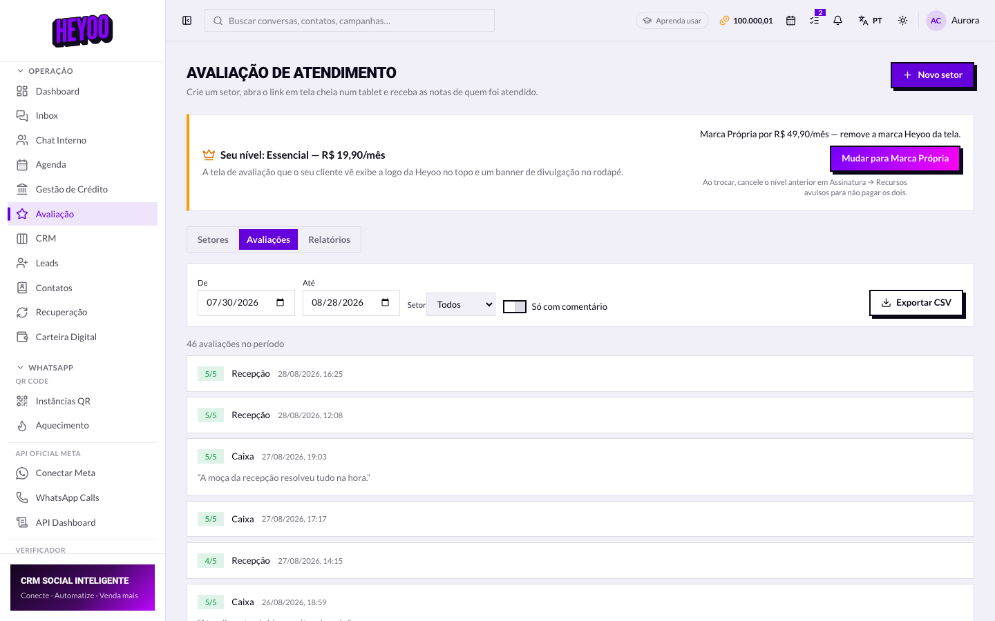Toggle Só com comentário switch
The height and width of the screenshot is (621, 995).
[515, 306]
